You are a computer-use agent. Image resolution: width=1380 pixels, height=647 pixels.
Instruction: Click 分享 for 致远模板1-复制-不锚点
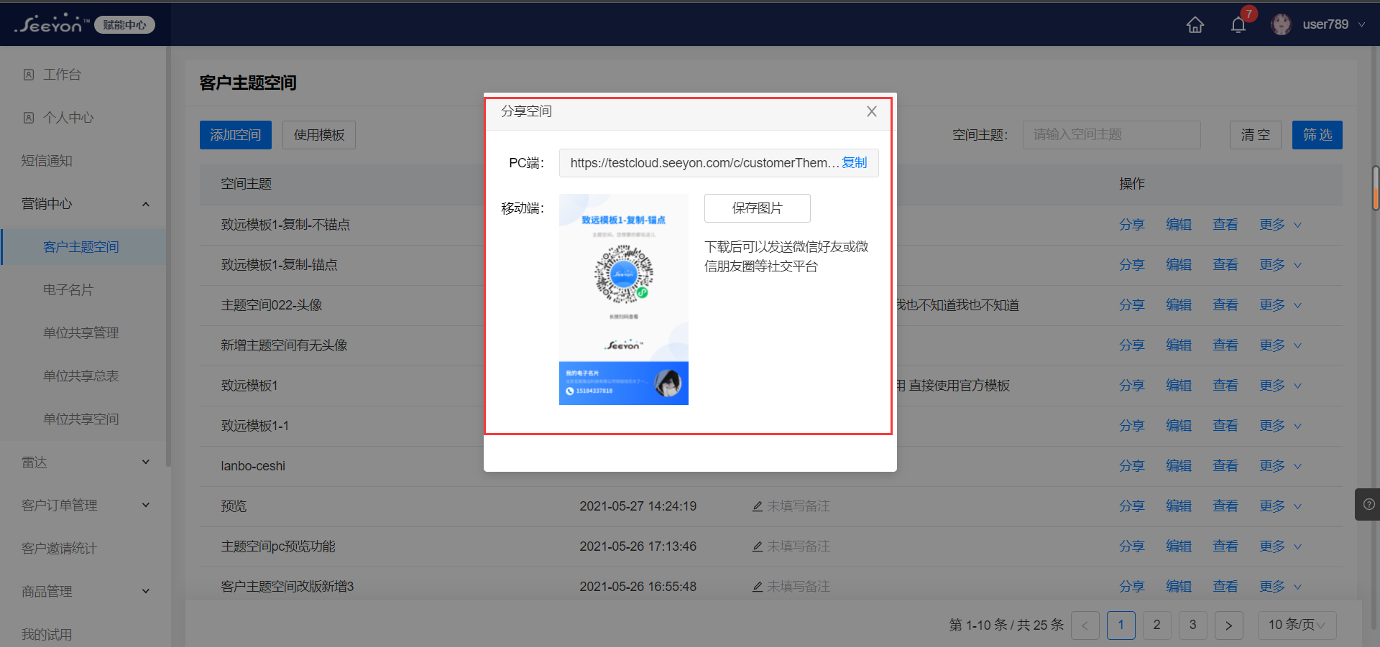(1131, 225)
